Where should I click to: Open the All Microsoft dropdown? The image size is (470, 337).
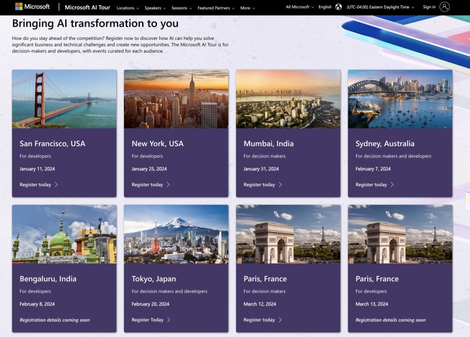pyautogui.click(x=300, y=7)
